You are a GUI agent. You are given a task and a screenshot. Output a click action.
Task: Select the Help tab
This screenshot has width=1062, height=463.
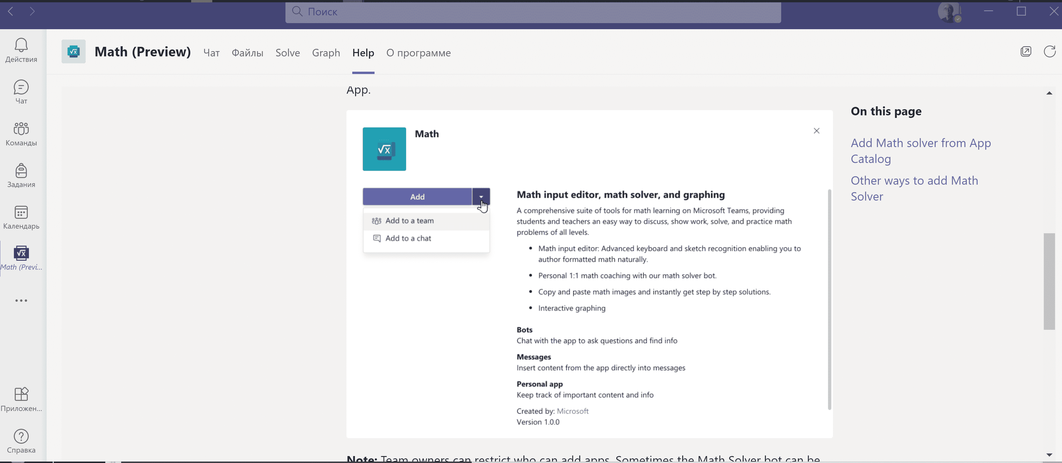(x=363, y=53)
